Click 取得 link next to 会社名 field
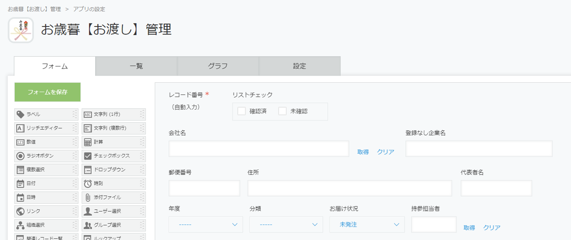This screenshot has width=571, height=240. (x=363, y=152)
